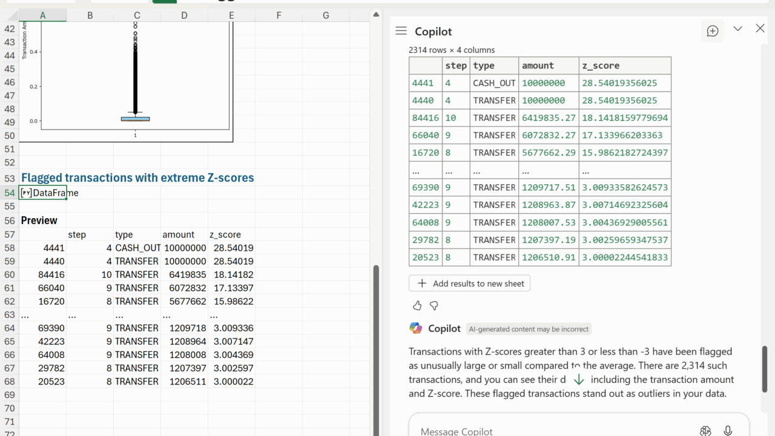Click the Copilot logo beside the response
This screenshot has width=775, height=436.
[x=416, y=328]
